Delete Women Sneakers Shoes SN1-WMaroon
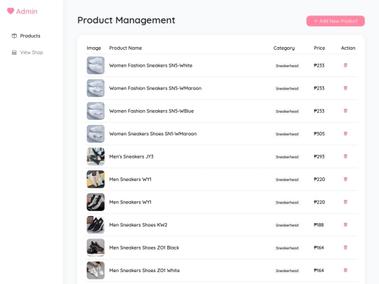The width and height of the screenshot is (379, 284). click(x=345, y=133)
